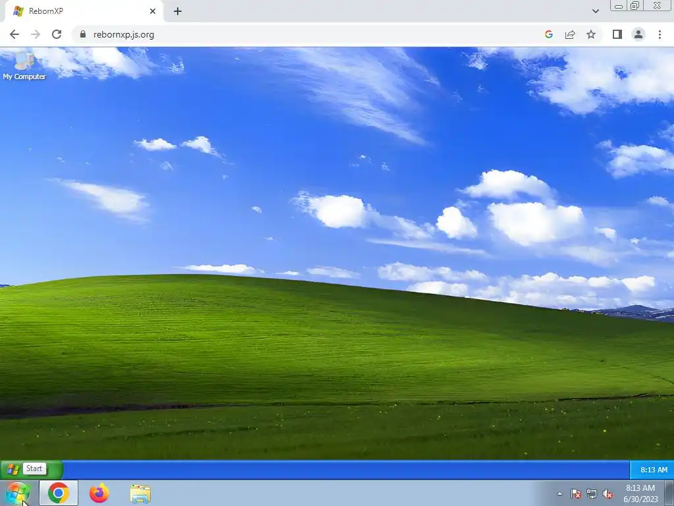Click the RebornXP Start button
Image resolution: width=674 pixels, height=506 pixels.
click(32, 469)
